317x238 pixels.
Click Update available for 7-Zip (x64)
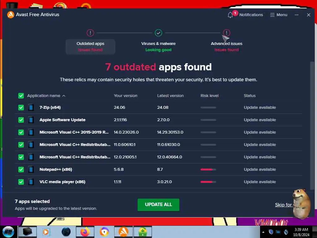point(260,108)
